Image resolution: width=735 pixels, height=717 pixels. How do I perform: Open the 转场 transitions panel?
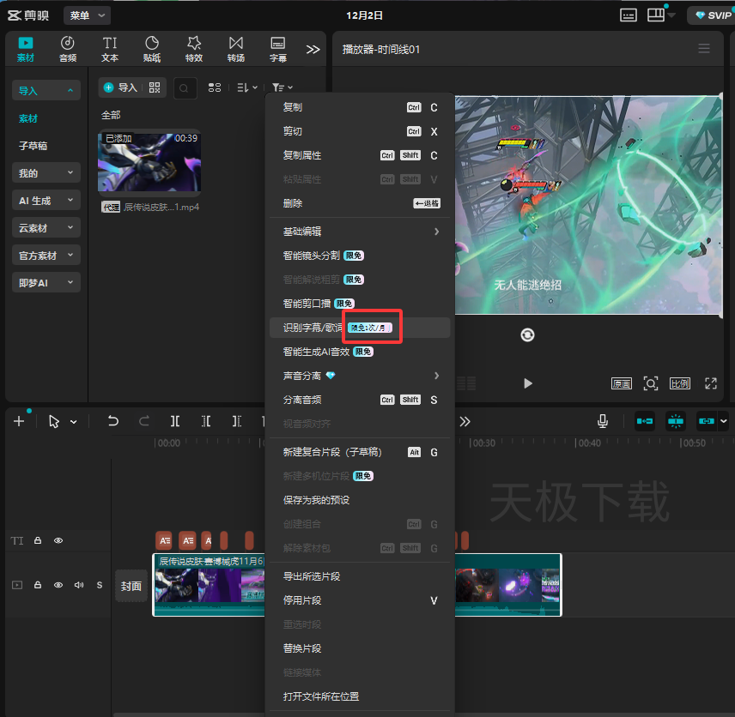coord(235,49)
